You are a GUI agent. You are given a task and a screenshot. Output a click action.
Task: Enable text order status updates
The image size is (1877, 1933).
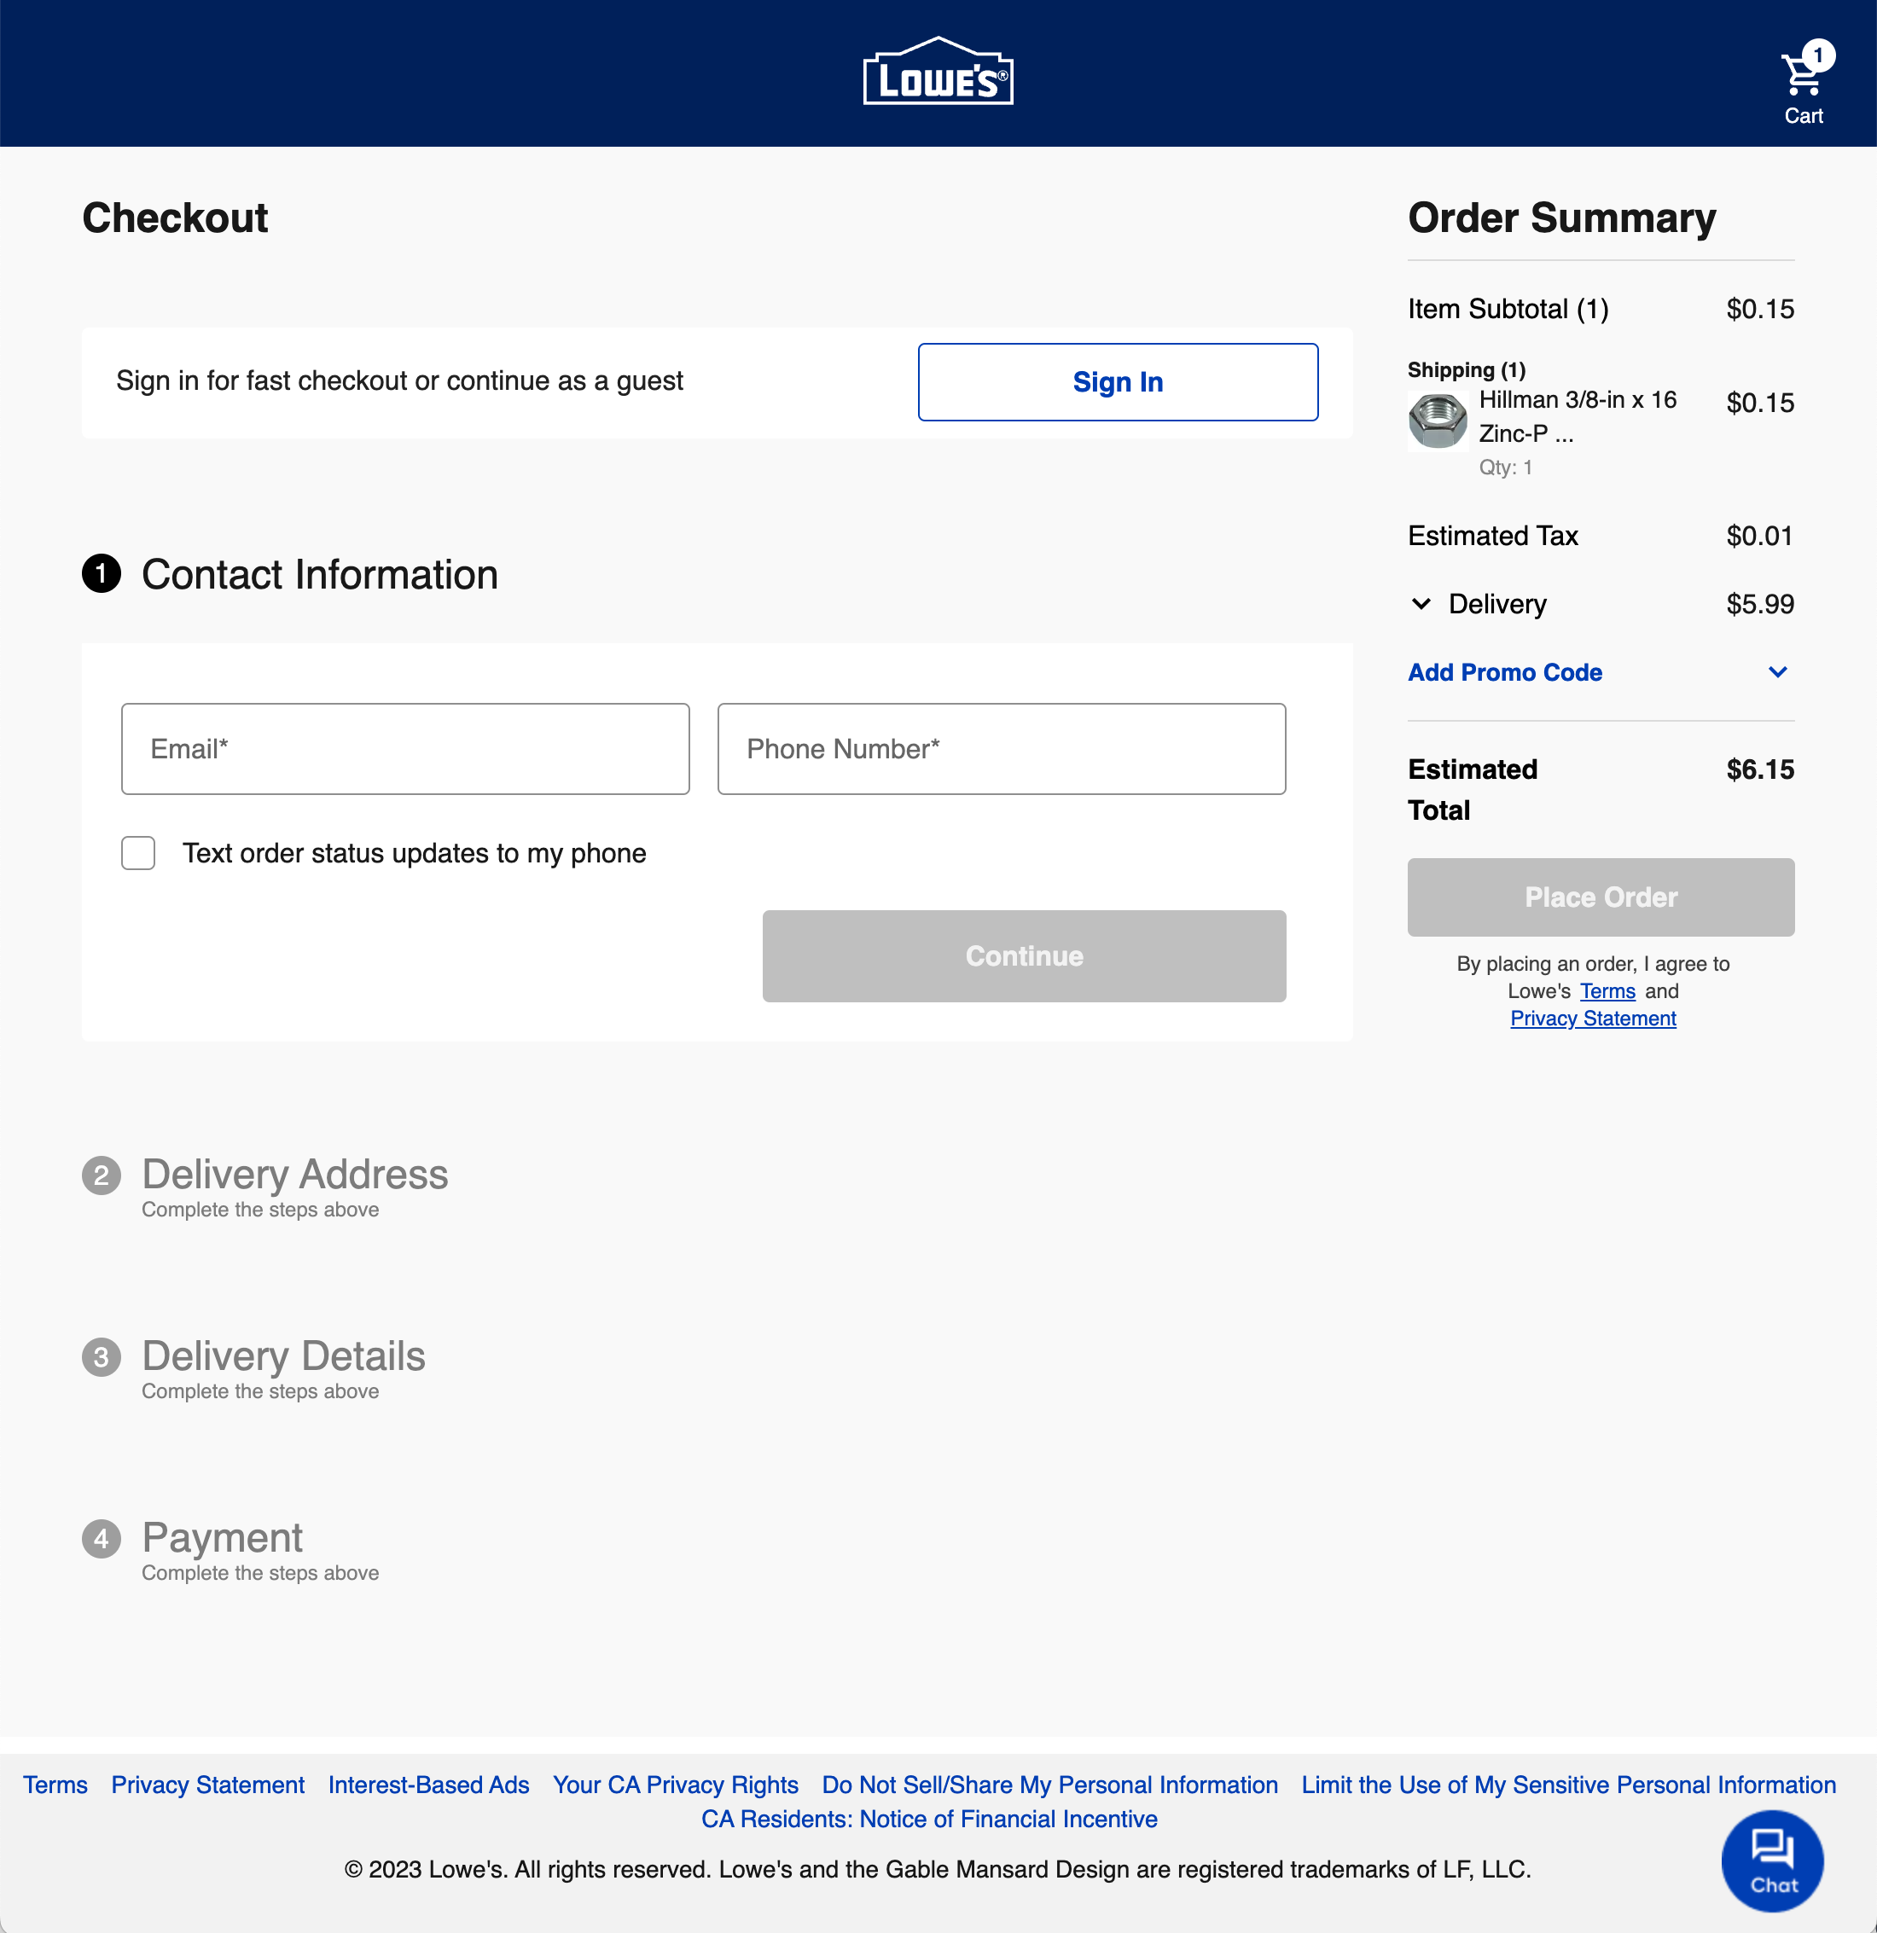(138, 852)
